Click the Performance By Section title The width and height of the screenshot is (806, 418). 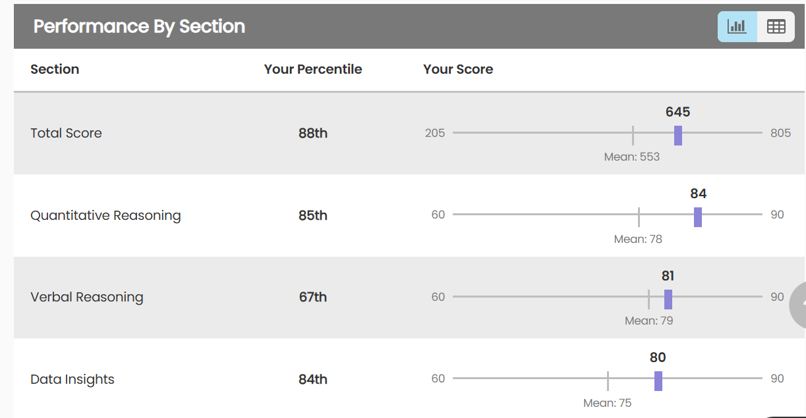pos(140,26)
